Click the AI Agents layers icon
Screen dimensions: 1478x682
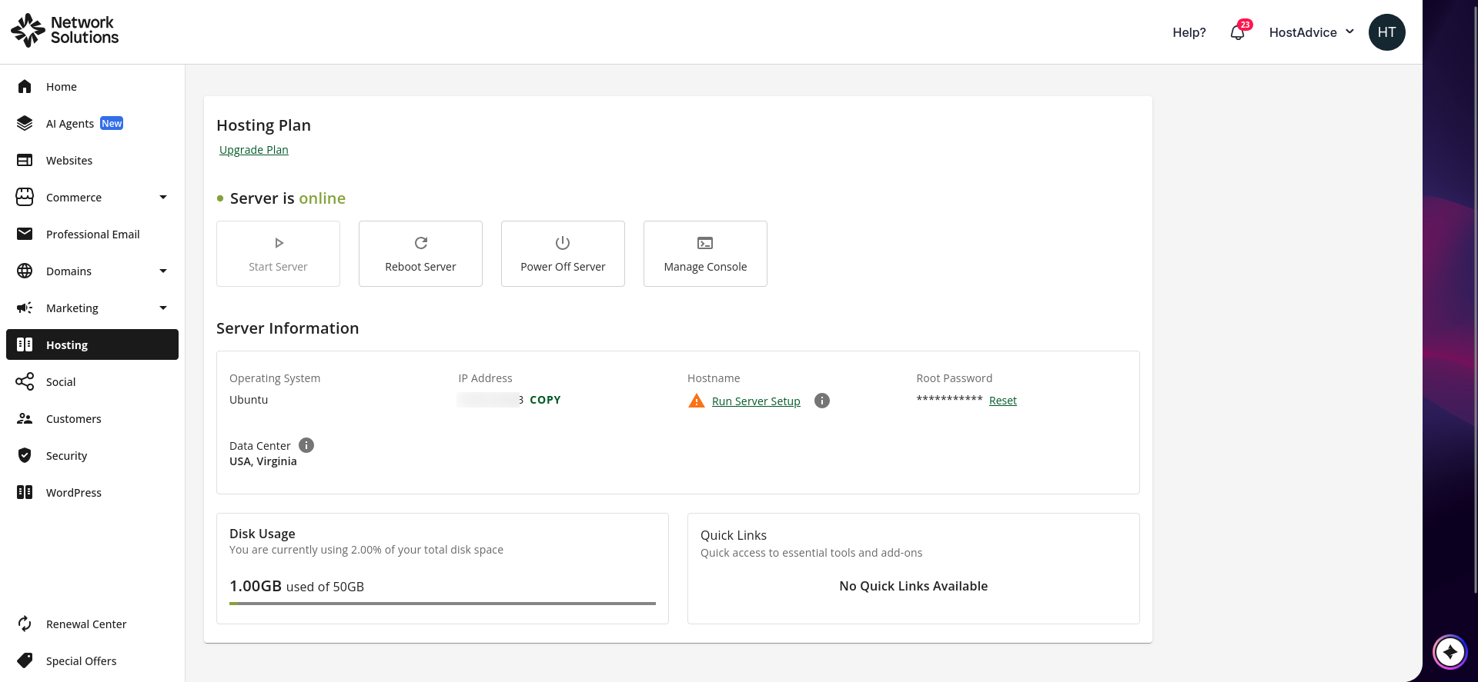tap(25, 123)
